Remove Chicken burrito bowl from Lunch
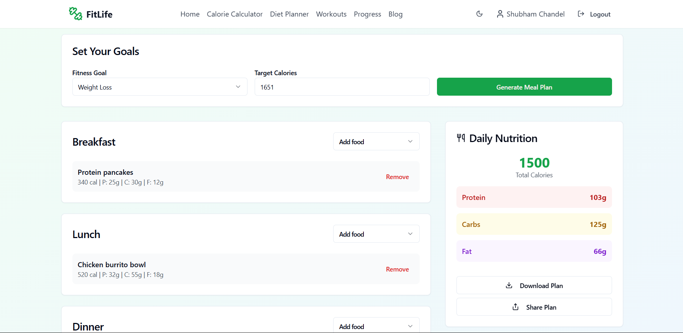Image resolution: width=683 pixels, height=333 pixels. (397, 269)
